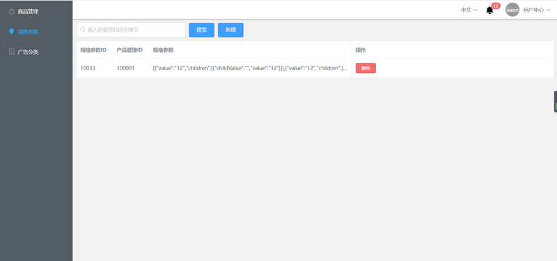This screenshot has width=557, height=261.
Task: Click the shopping bag icon beside 商品管理
Action: [x=12, y=11]
